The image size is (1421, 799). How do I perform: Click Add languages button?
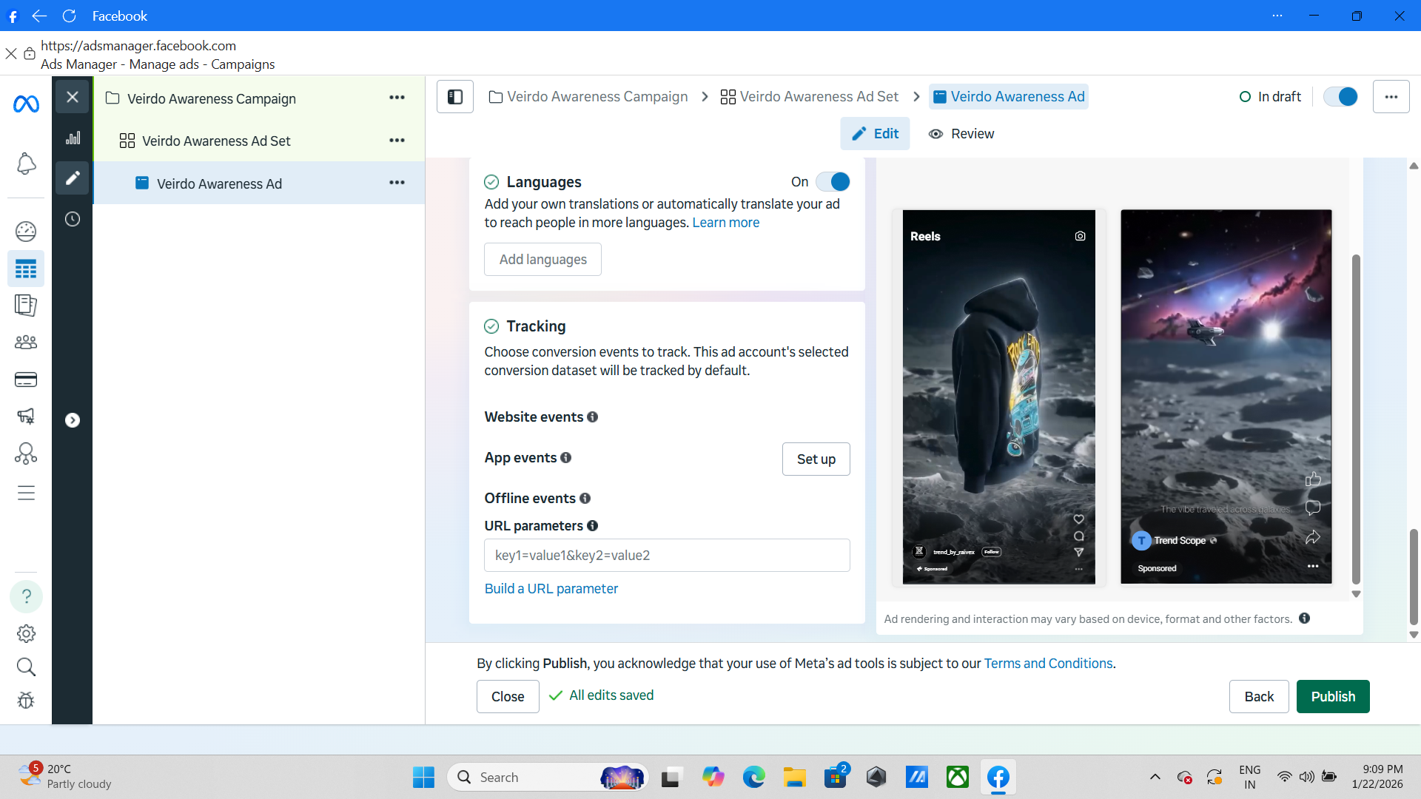pos(542,260)
